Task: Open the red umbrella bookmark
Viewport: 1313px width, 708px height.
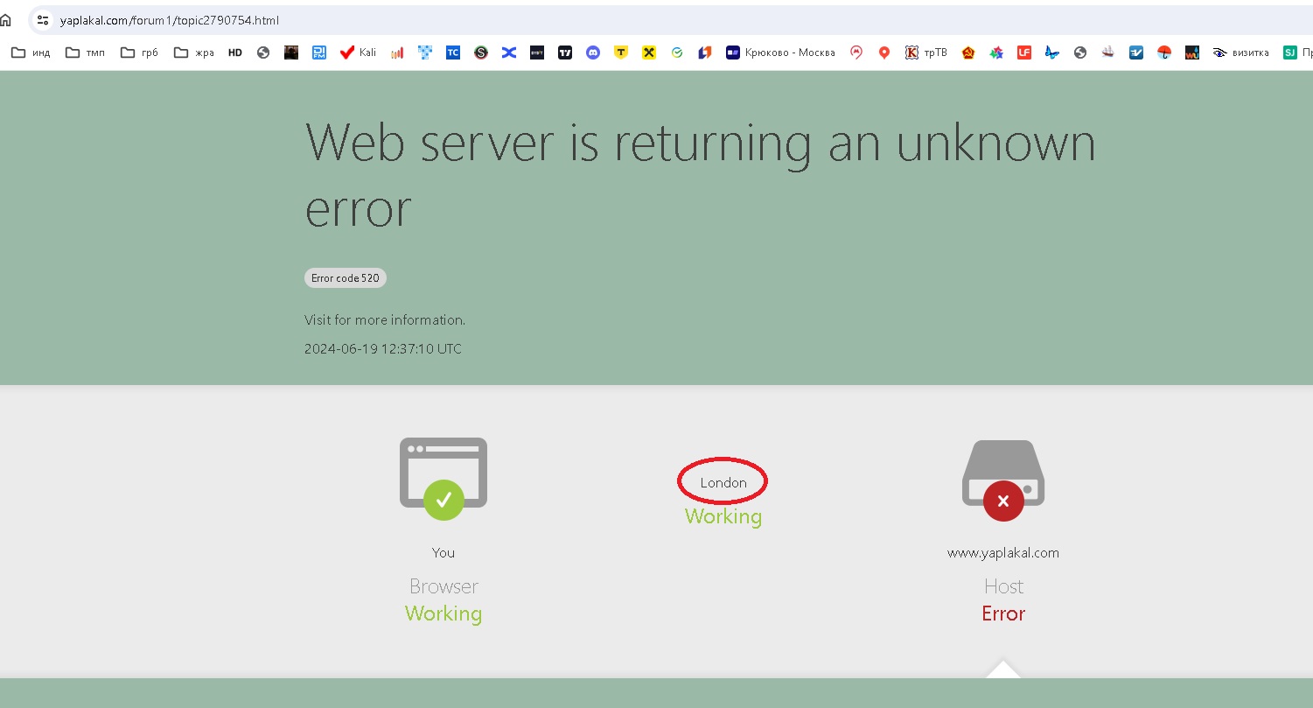Action: 1164,53
